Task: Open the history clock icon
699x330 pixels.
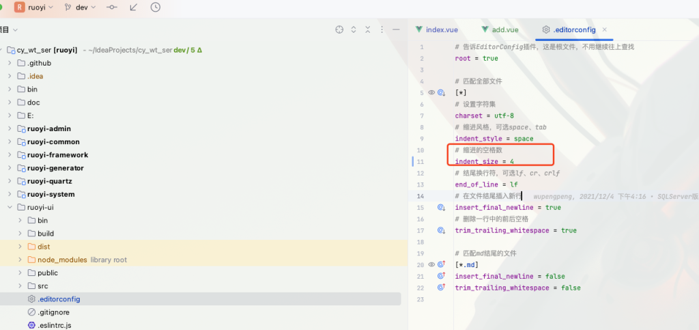Action: (156, 8)
